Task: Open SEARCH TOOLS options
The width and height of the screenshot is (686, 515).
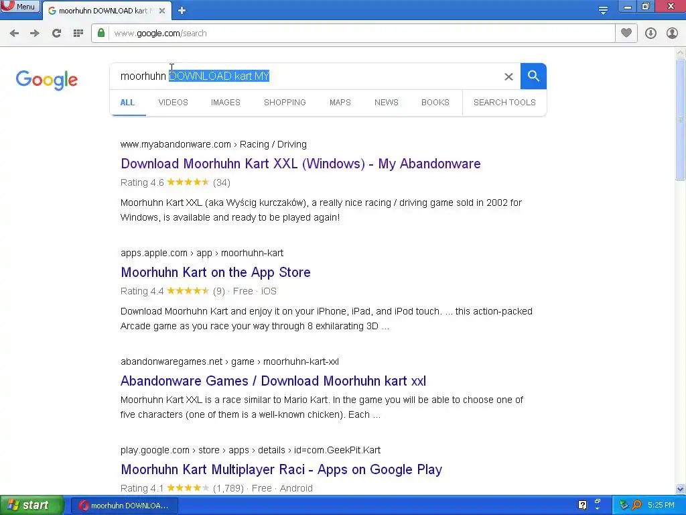Action: coord(504,103)
